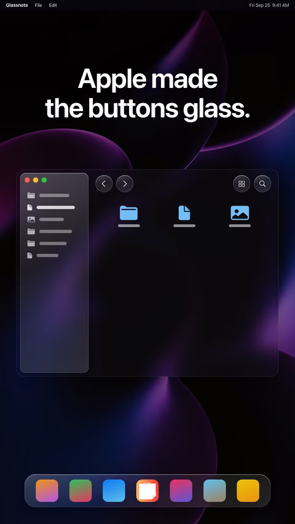
Task: Launch the green-to-red gradient dock app
Action: pos(81,491)
